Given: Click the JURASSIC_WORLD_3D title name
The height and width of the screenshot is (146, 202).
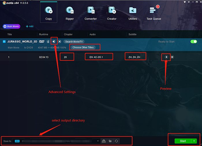Looking at the screenshot, I should (x=22, y=42).
